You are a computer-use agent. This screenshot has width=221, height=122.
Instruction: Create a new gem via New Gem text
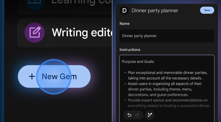click(x=59, y=76)
